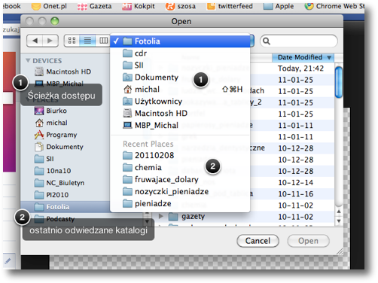Click the file list vertical scrollbar thumb
The width and height of the screenshot is (378, 283).
coord(339,82)
